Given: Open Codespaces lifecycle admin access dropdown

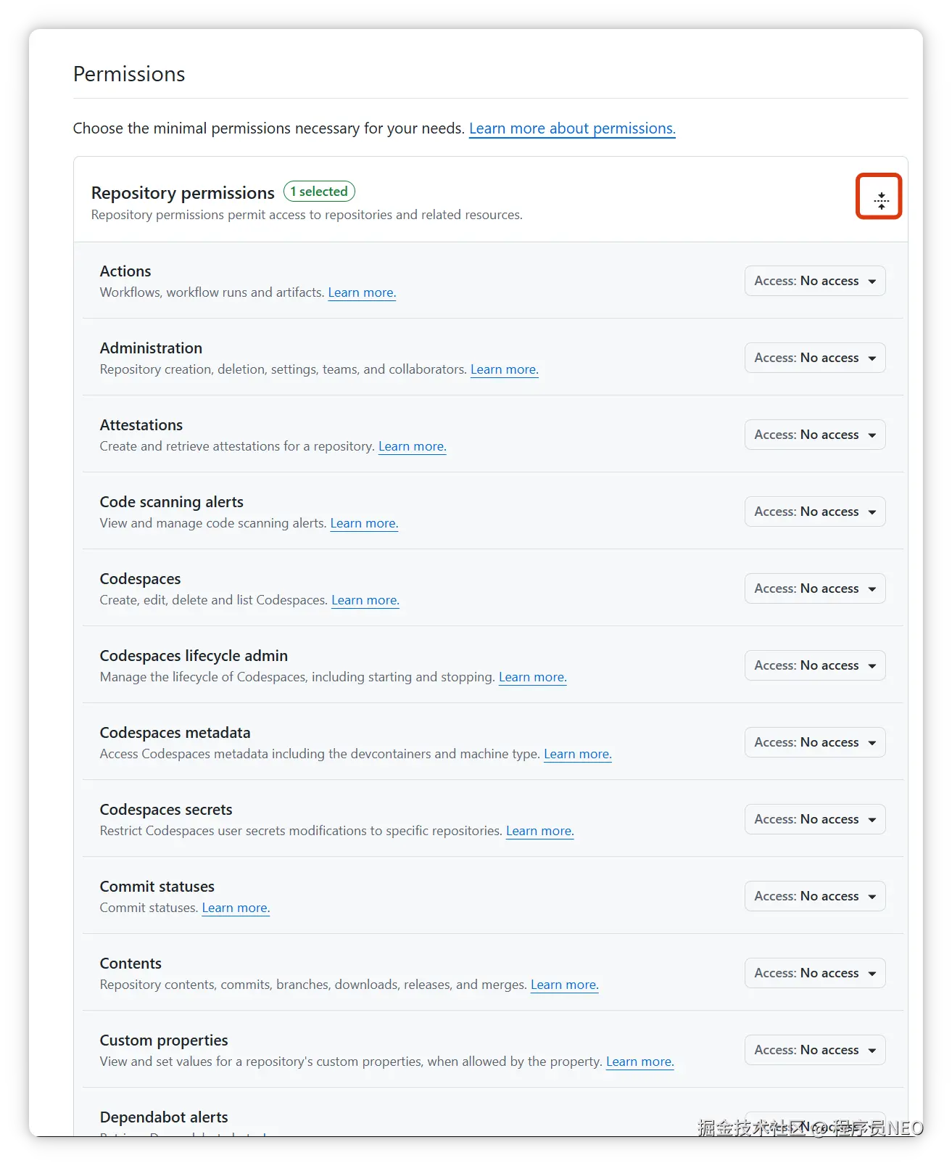Looking at the screenshot, I should tap(814, 665).
